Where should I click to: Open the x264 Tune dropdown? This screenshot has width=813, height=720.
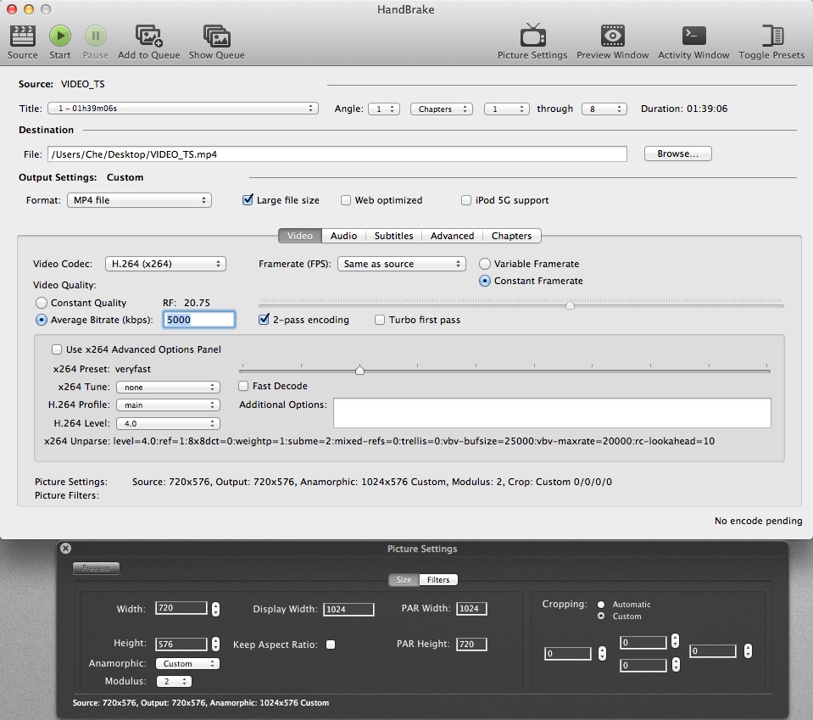coord(169,387)
